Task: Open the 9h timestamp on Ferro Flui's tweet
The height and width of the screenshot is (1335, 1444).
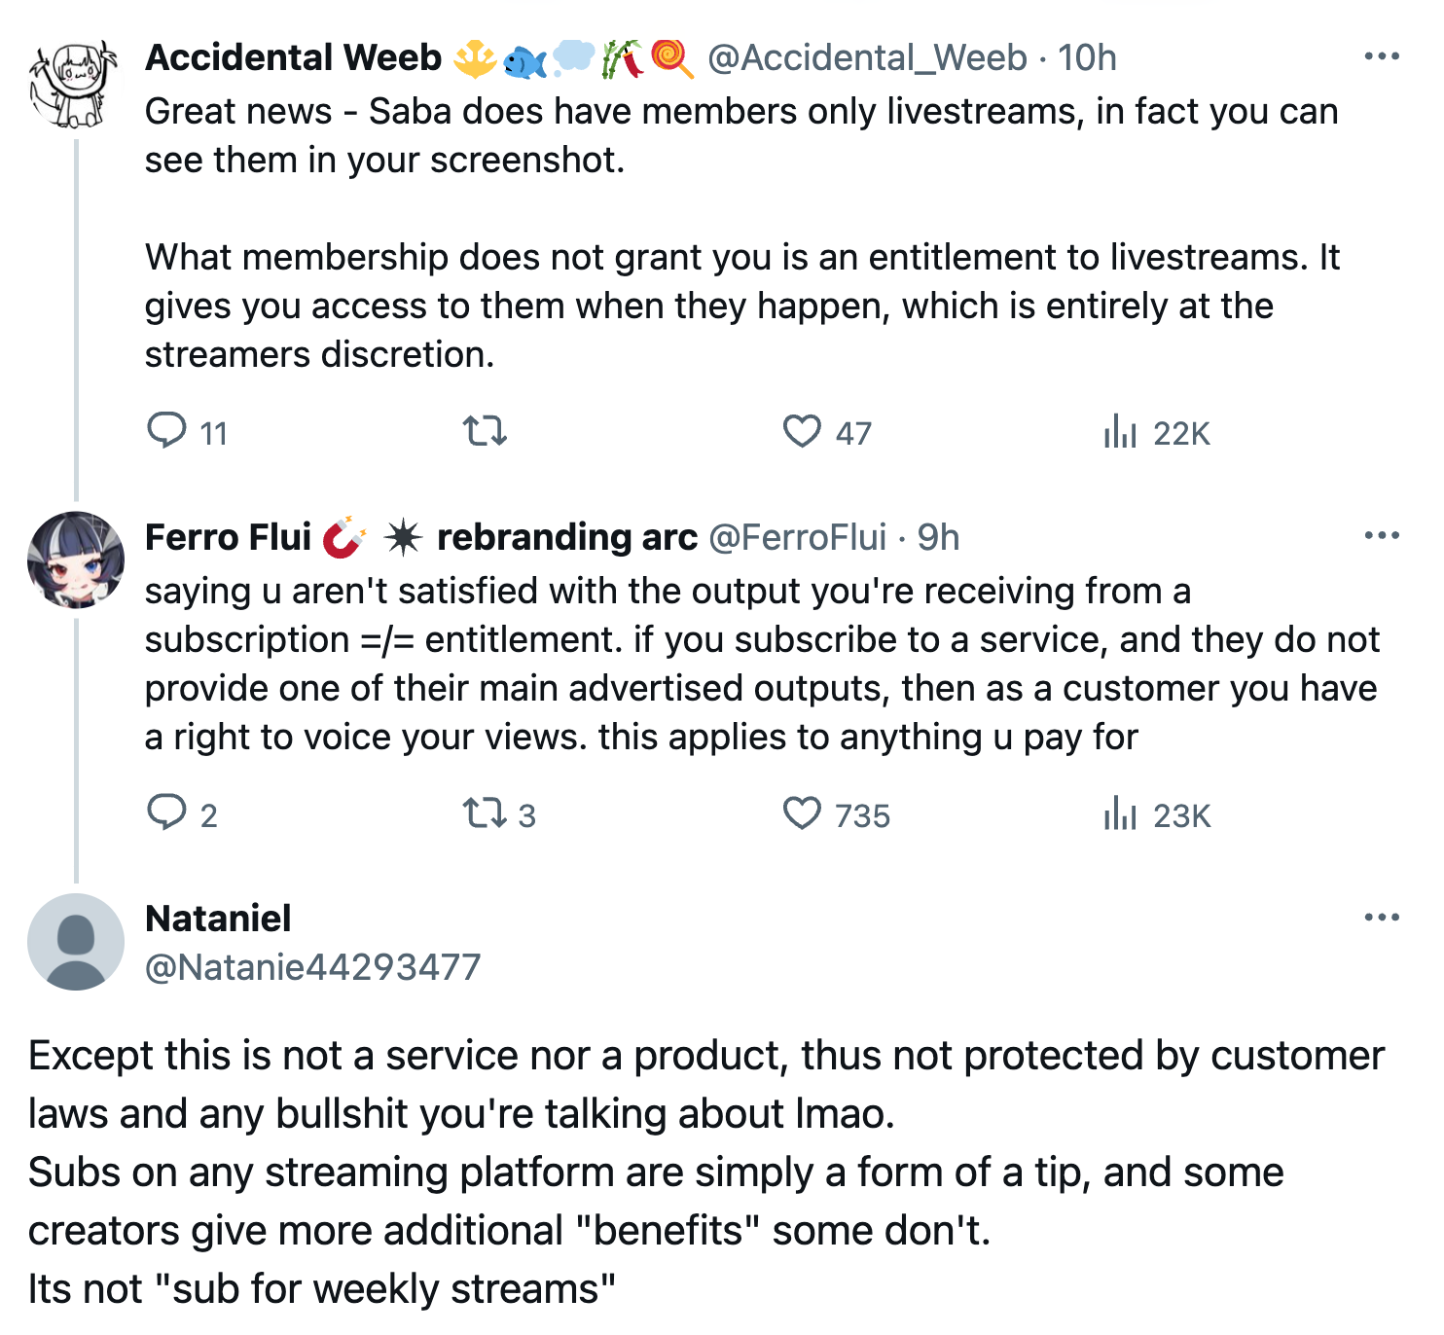Action: [938, 537]
